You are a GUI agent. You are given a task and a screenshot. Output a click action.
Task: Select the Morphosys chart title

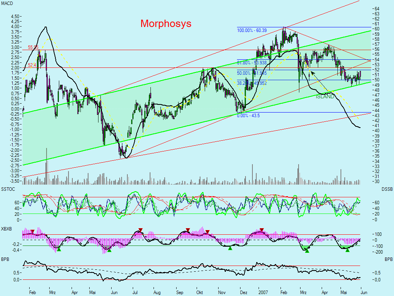click(x=166, y=24)
